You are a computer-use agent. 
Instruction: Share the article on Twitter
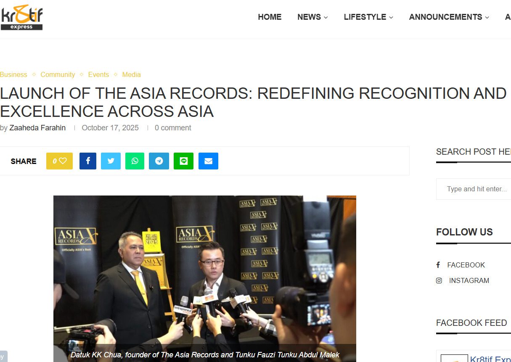pyautogui.click(x=111, y=161)
